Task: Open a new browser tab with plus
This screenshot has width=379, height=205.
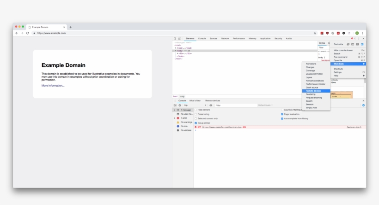Action: point(70,27)
